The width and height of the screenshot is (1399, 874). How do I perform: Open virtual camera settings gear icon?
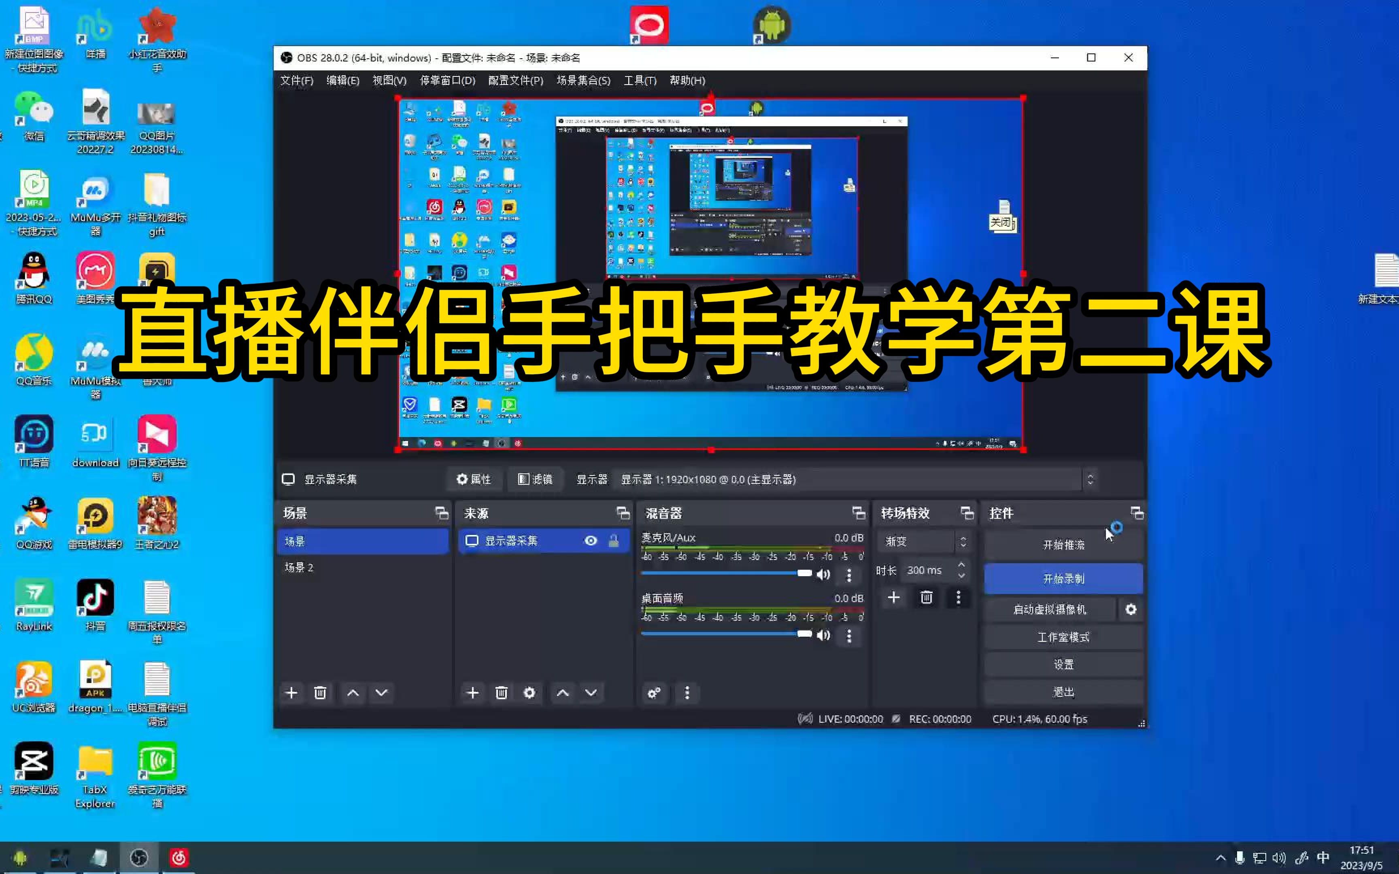pyautogui.click(x=1131, y=609)
